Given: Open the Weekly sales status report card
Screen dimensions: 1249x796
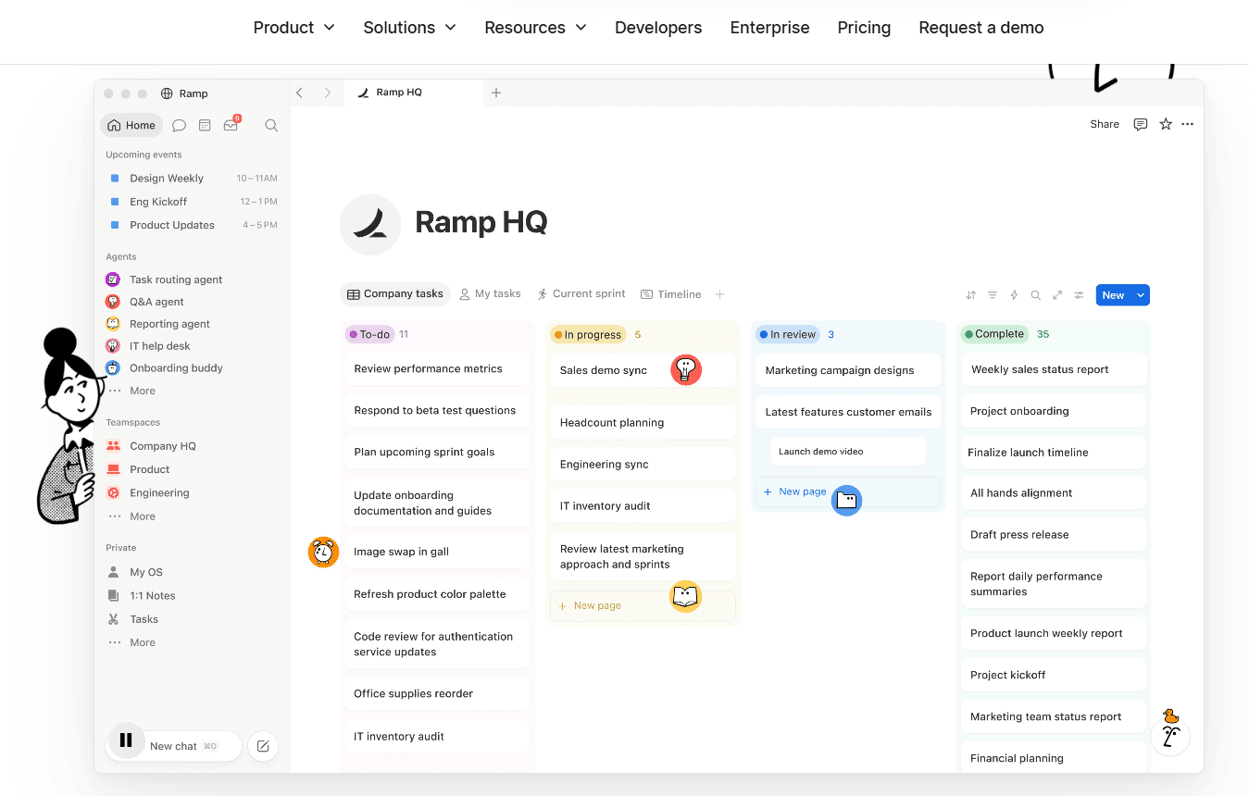Looking at the screenshot, I should (1054, 369).
